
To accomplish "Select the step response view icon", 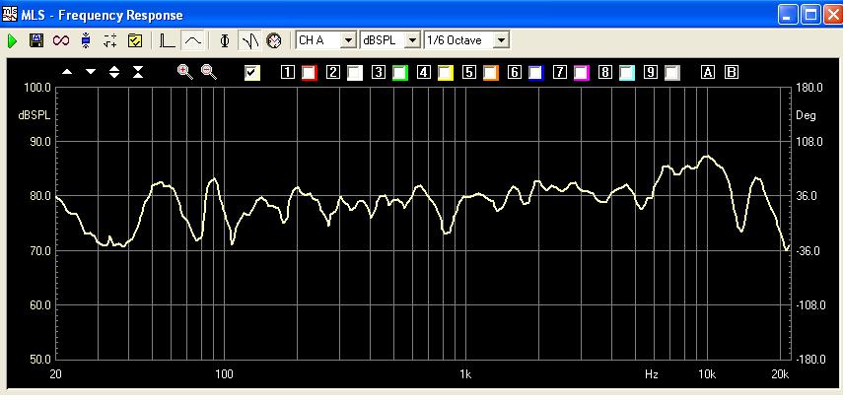I will click(168, 40).
